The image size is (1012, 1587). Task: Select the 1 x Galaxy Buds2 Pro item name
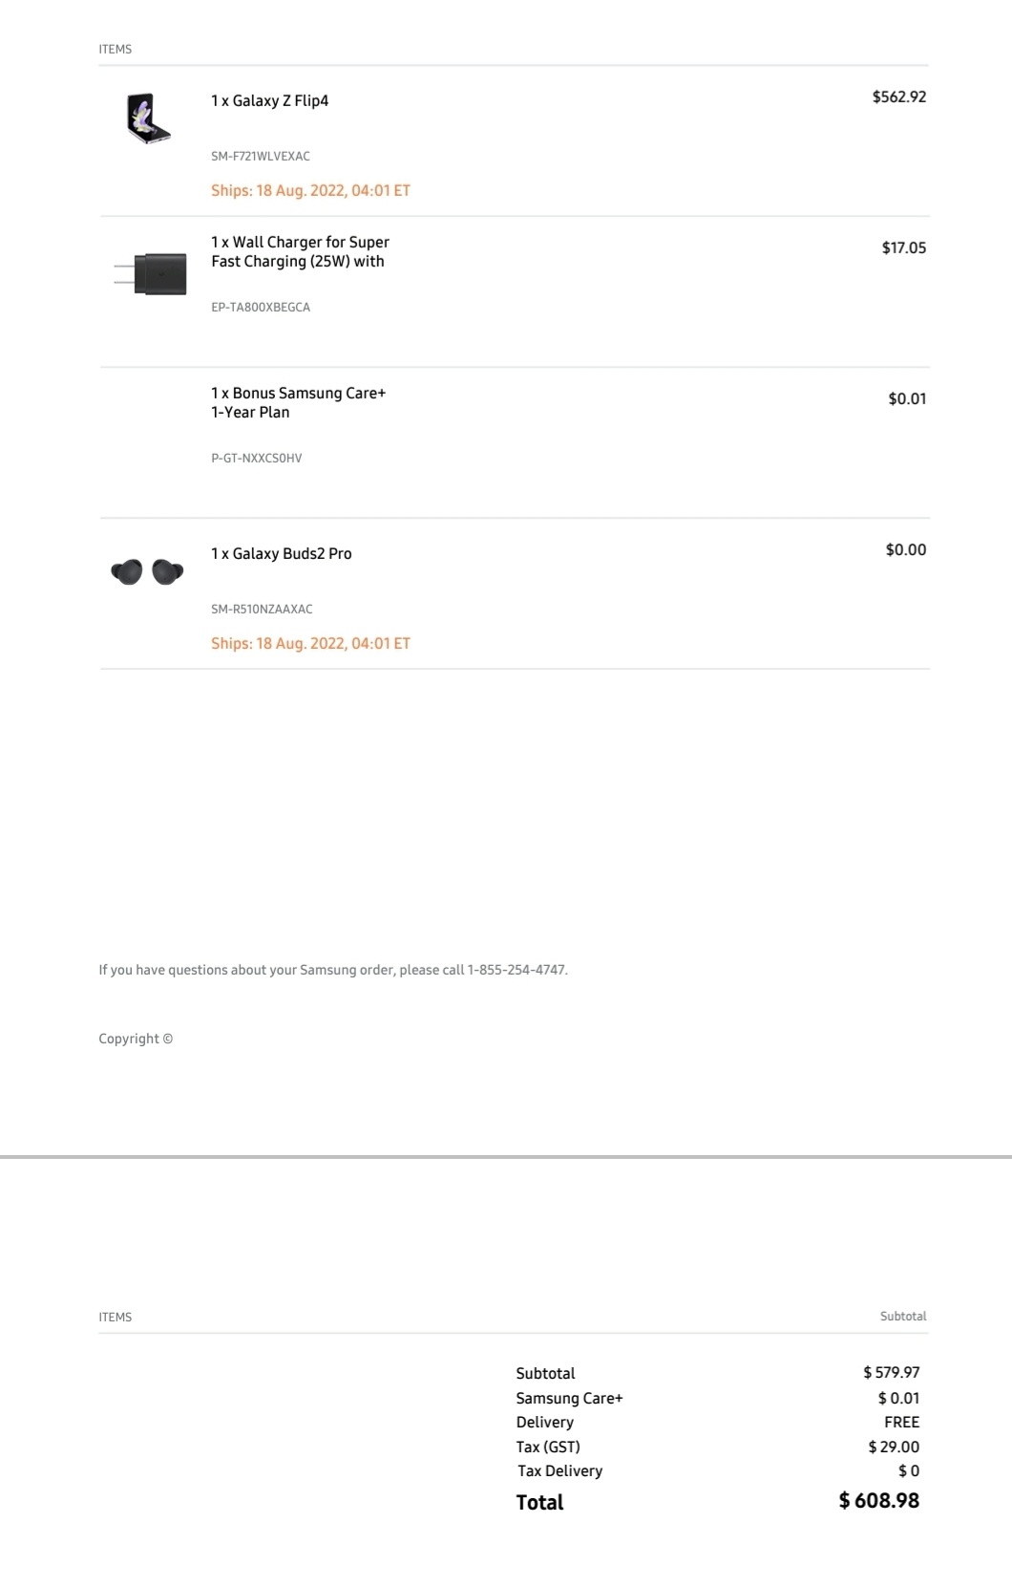tap(281, 553)
